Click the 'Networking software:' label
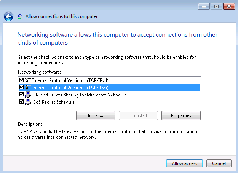This screenshot has height=173, width=238. coord(39,72)
